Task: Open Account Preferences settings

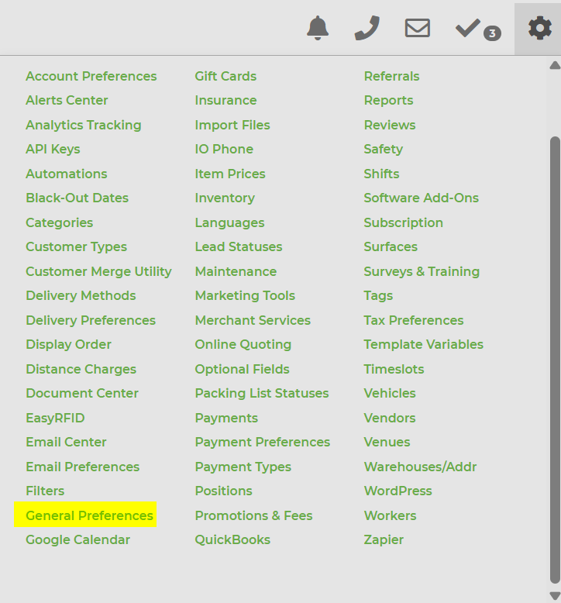Action: (x=91, y=76)
